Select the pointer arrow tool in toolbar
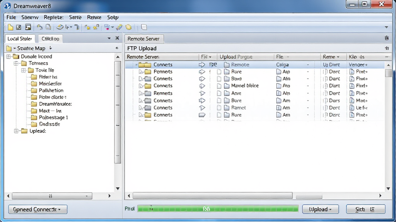 [67, 27]
